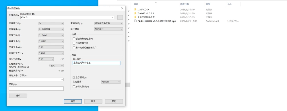This screenshot has height=111, width=287.
Task: Tick 创建自解压程序 checkbox
Action: 74,39
